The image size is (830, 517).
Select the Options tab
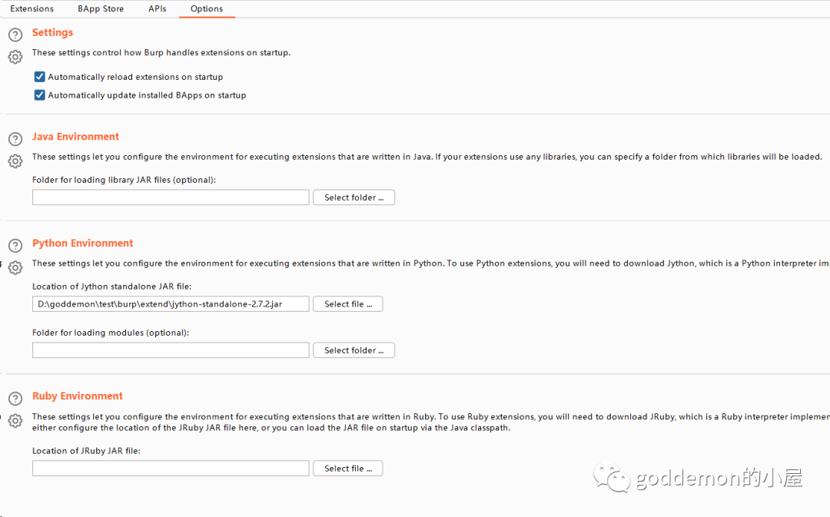(x=207, y=8)
